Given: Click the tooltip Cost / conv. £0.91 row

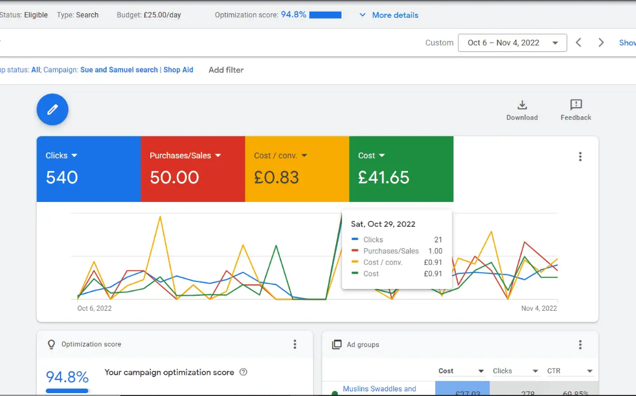Looking at the screenshot, I should pyautogui.click(x=397, y=262).
